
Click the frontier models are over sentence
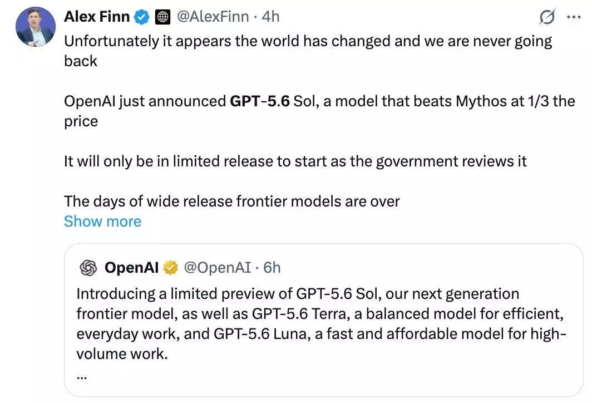click(x=231, y=202)
